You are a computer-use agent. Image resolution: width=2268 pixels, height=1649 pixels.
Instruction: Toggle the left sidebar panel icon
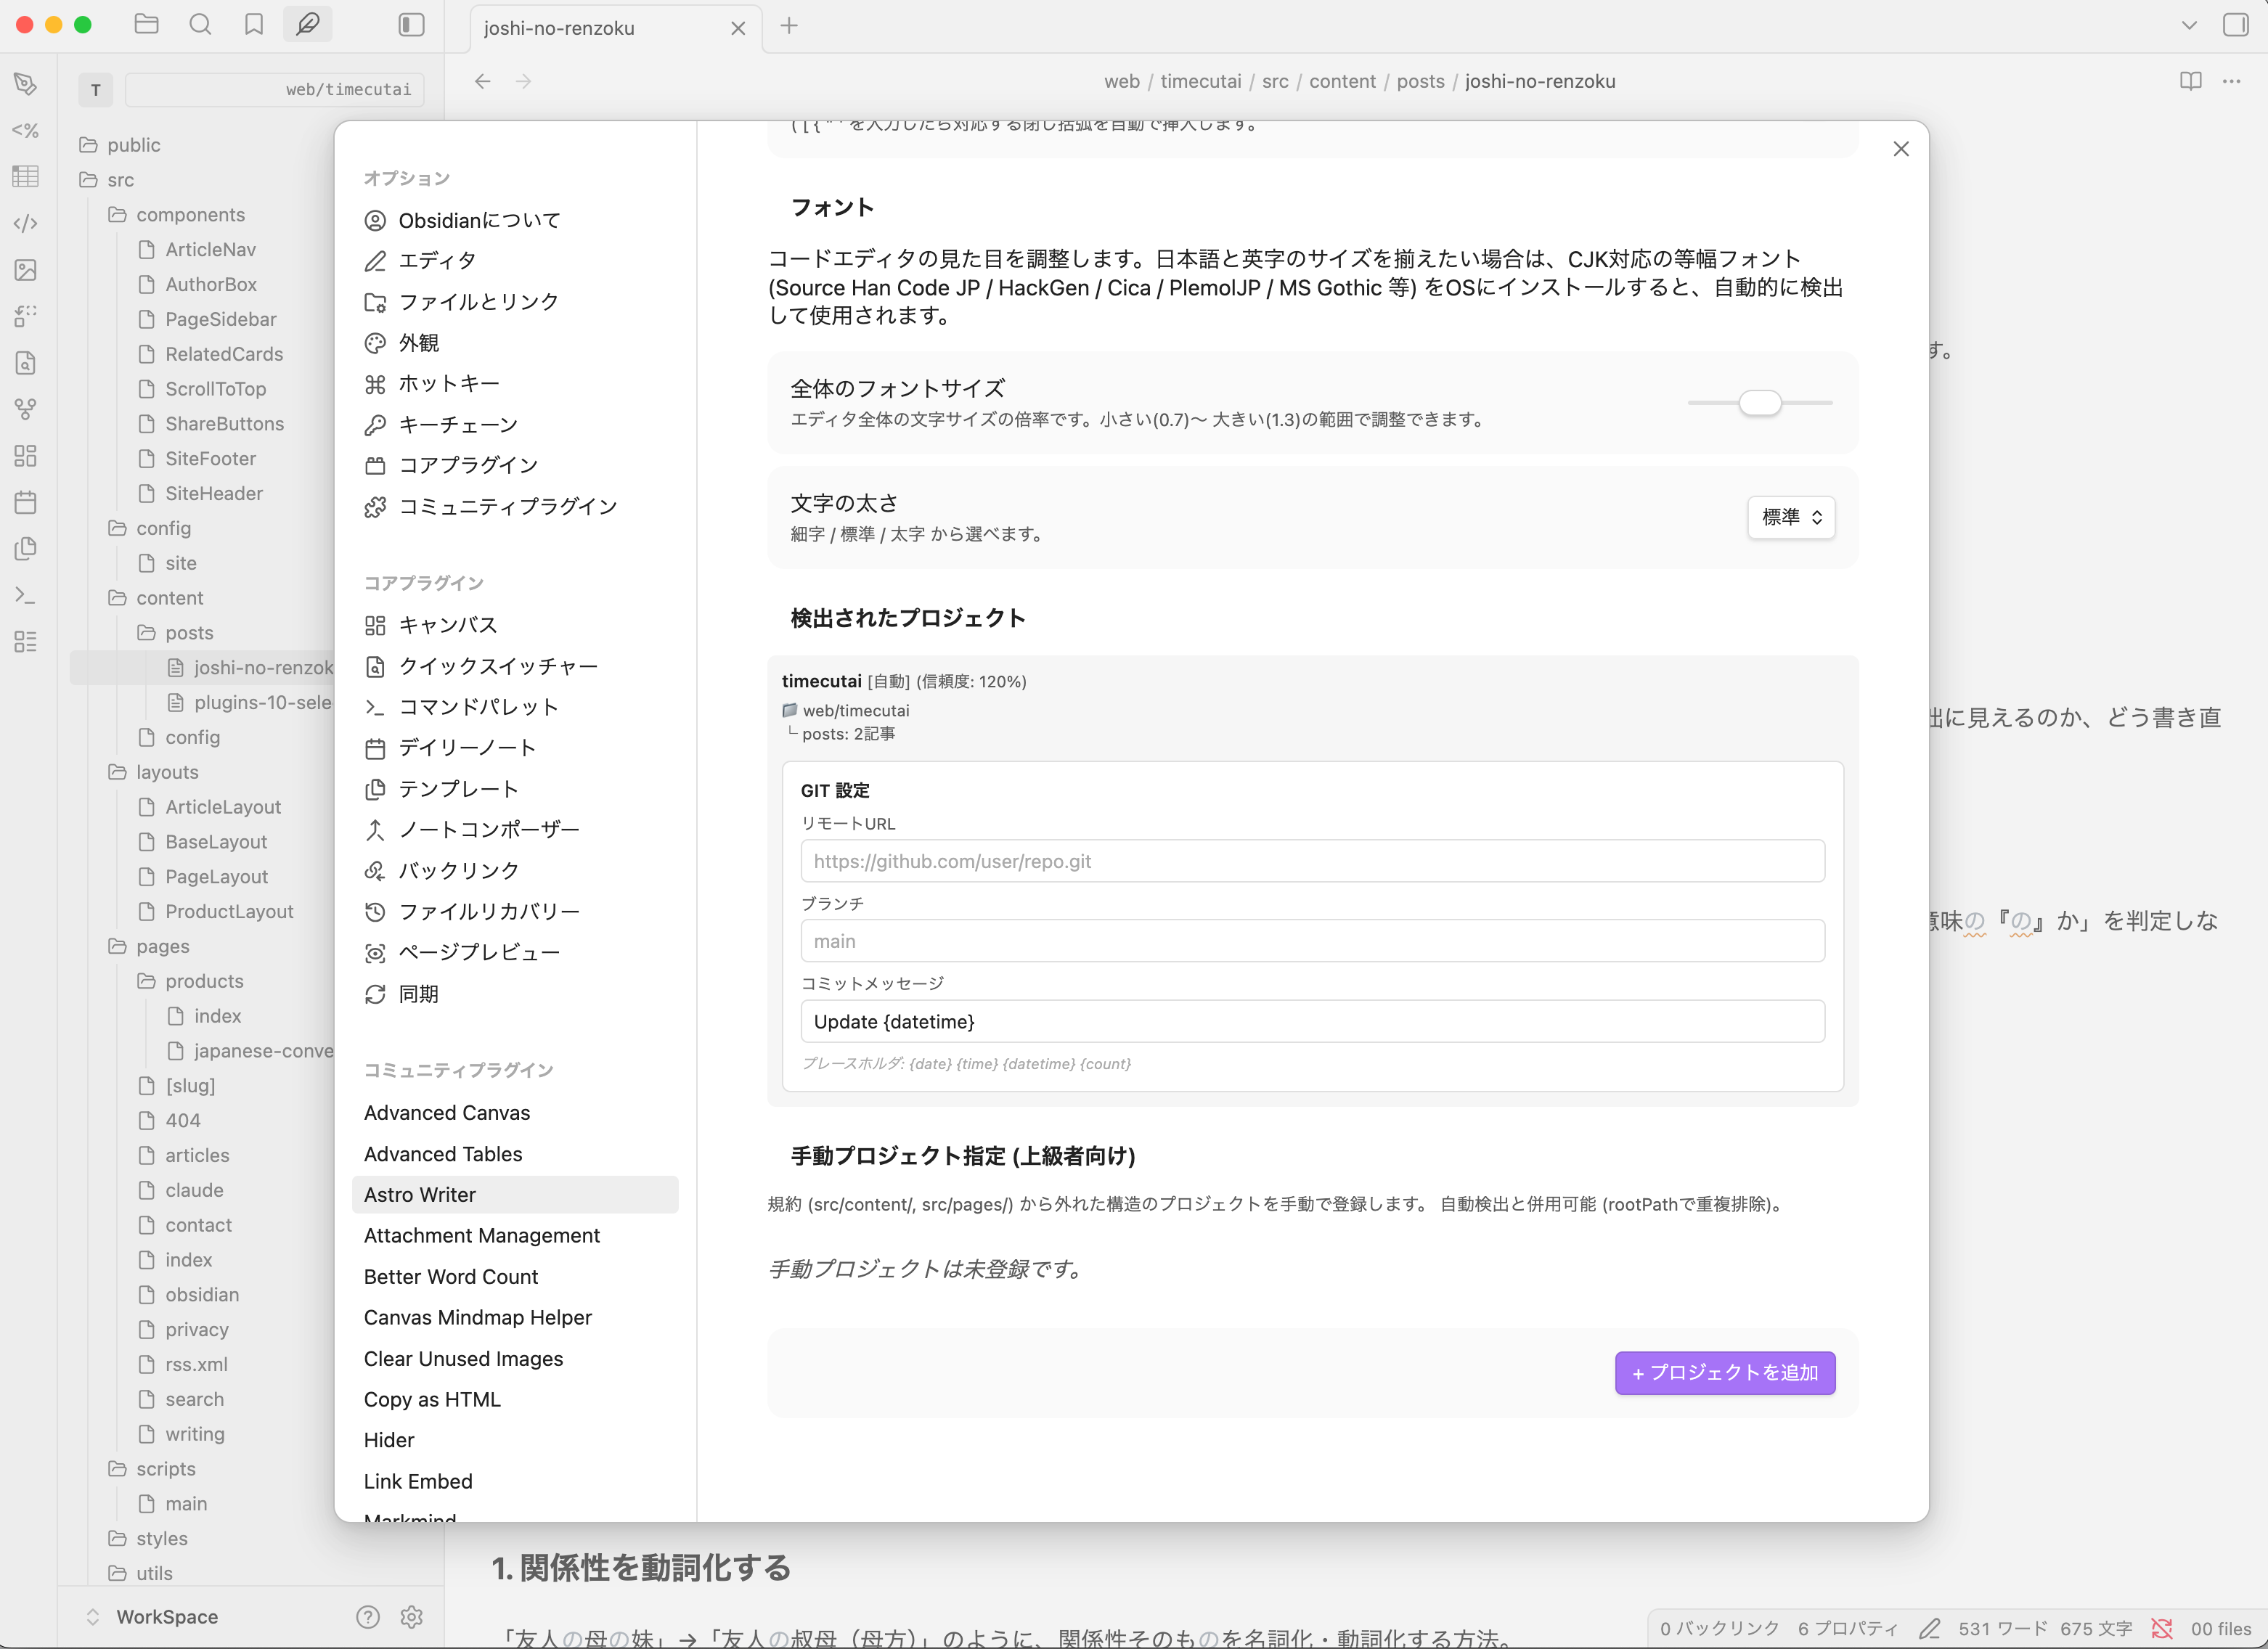411,24
